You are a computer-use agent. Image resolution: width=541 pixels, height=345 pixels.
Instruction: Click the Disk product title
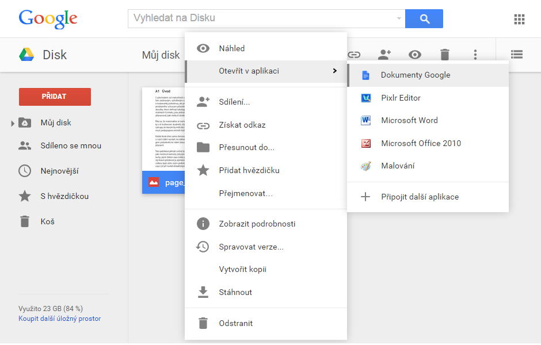pyautogui.click(x=55, y=55)
